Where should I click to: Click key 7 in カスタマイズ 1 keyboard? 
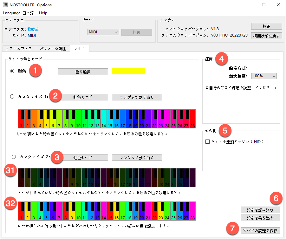point(59,119)
